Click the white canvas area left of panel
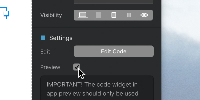 pos(16,57)
